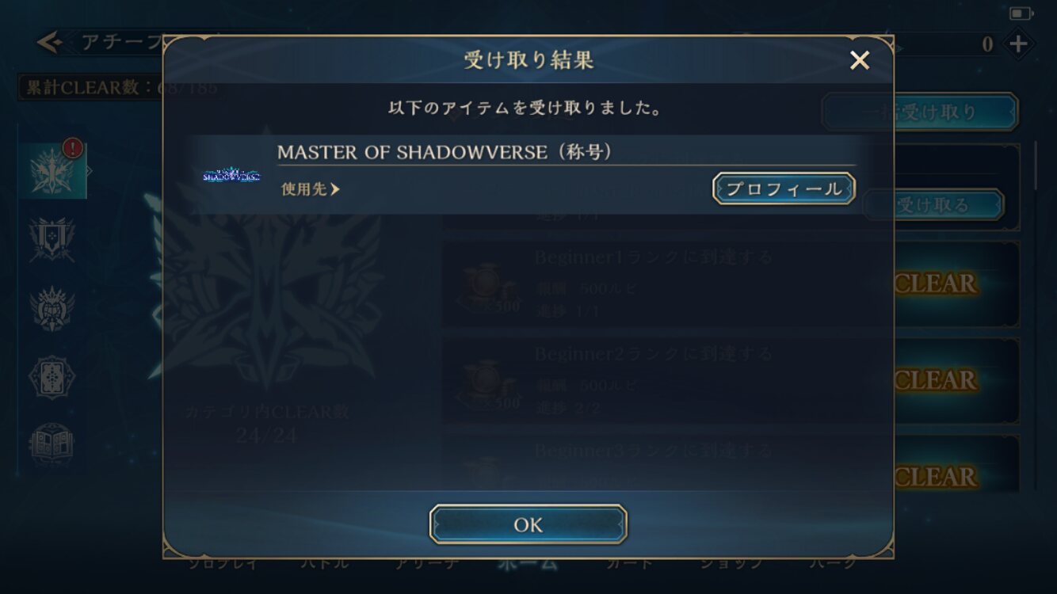Image resolution: width=1057 pixels, height=594 pixels.
Task: Confirm the dialog with the OK button
Action: (x=528, y=524)
